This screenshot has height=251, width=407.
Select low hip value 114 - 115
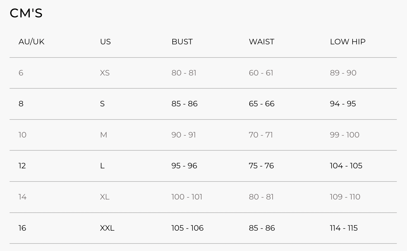coord(344,228)
